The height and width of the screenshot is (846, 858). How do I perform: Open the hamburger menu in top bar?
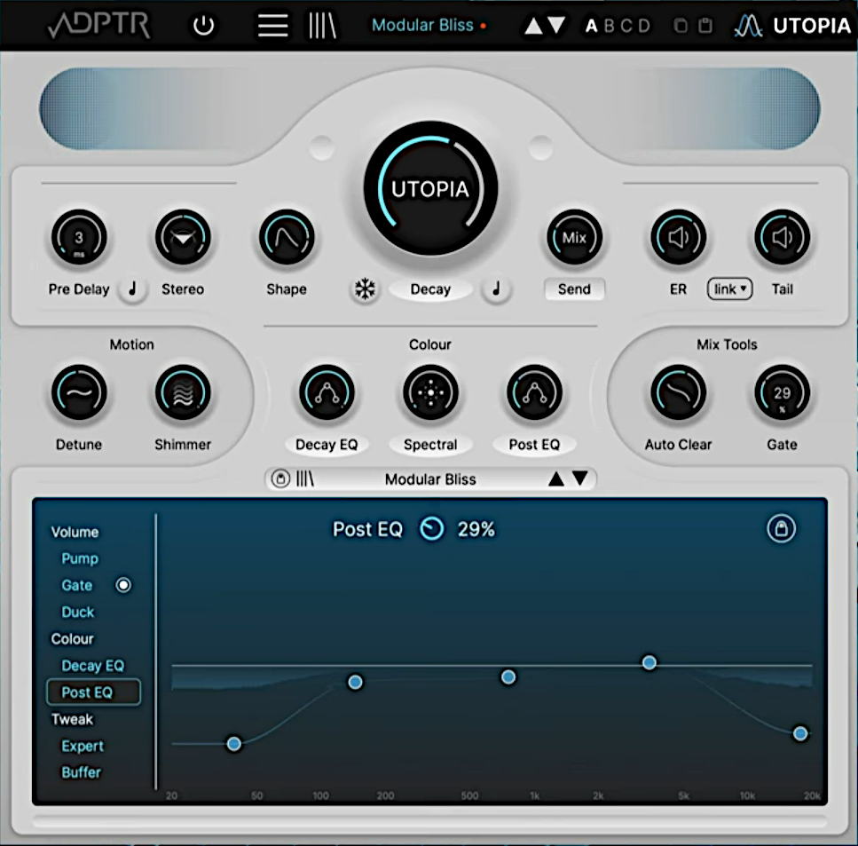[273, 25]
